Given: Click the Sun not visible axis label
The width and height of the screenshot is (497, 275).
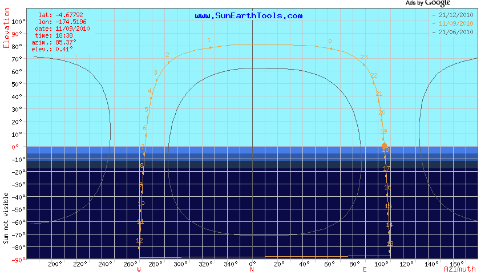Looking at the screenshot, I should coord(6,219).
